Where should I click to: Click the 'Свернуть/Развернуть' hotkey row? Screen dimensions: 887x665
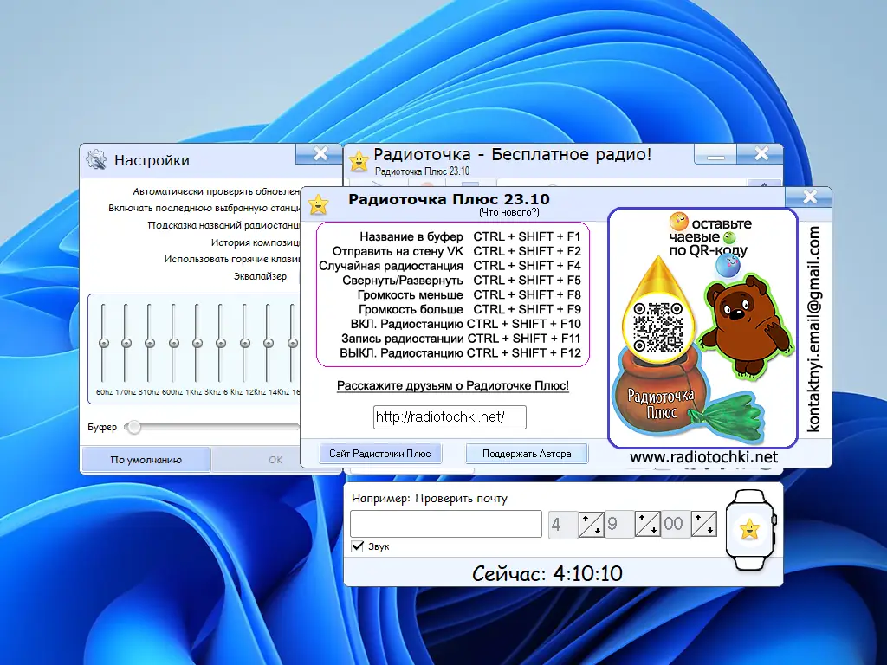coord(462,281)
